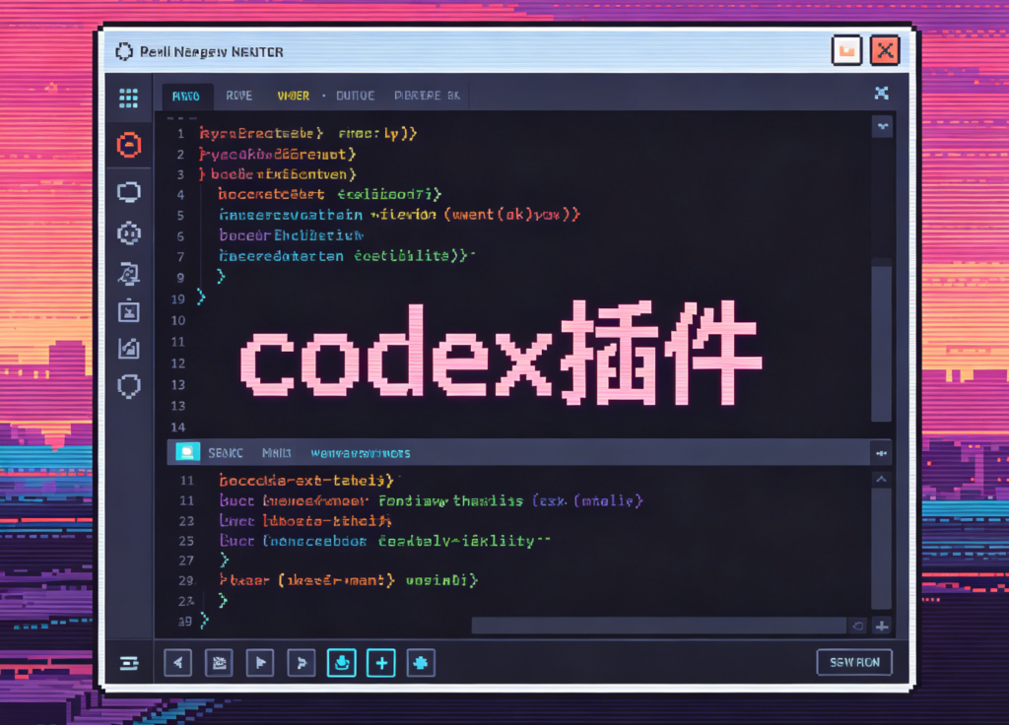Select the orange circle sidebar icon
Viewport: 1009px width, 725px height.
pyautogui.click(x=129, y=145)
